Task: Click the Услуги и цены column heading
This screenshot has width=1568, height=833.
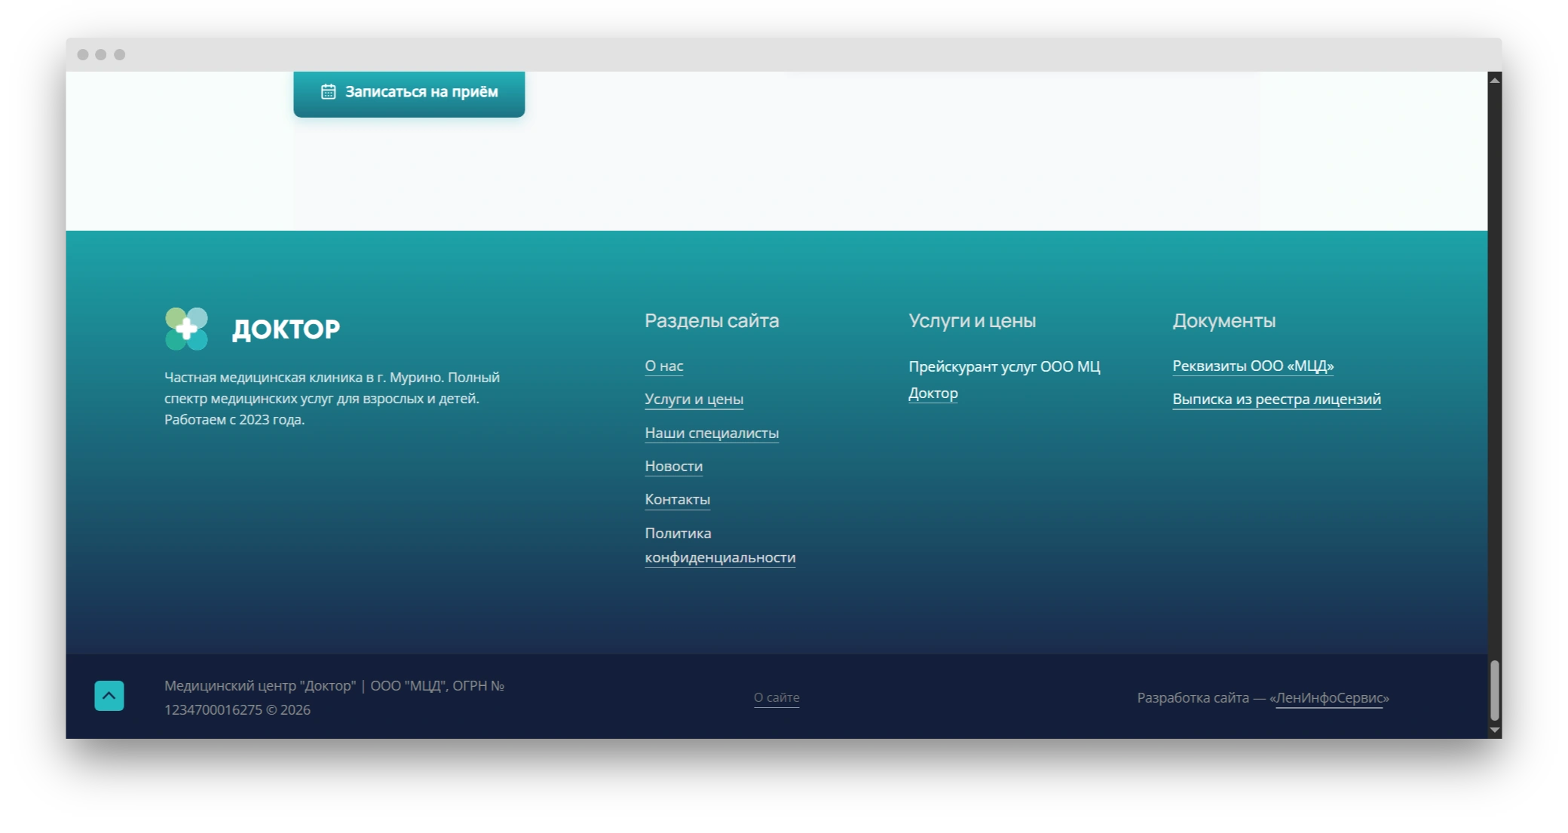Action: [x=972, y=320]
